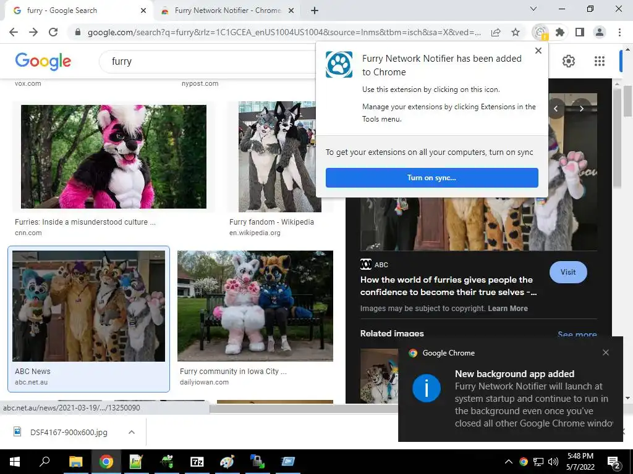Dismiss the extension added popup
The height and width of the screenshot is (474, 633).
point(538,51)
